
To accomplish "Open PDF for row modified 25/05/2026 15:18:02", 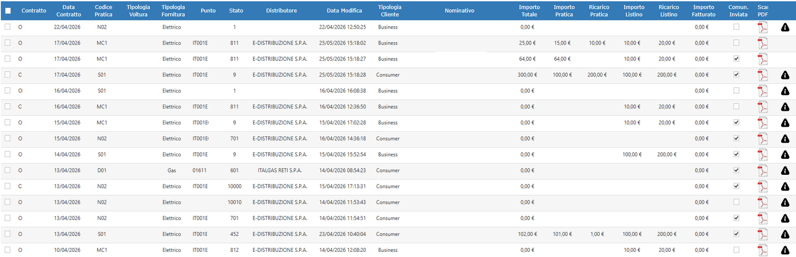I will point(763,43).
